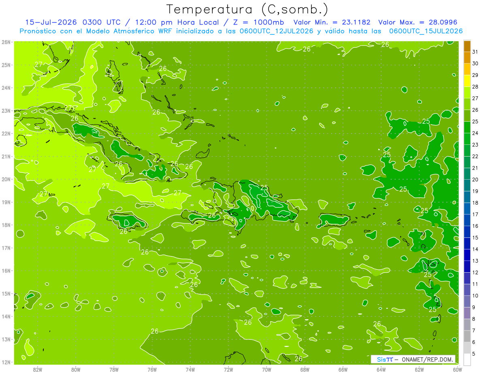The image size is (486, 375).
Task: Select the dark blue swatch between 13 and 14
Action: coord(467,255)
